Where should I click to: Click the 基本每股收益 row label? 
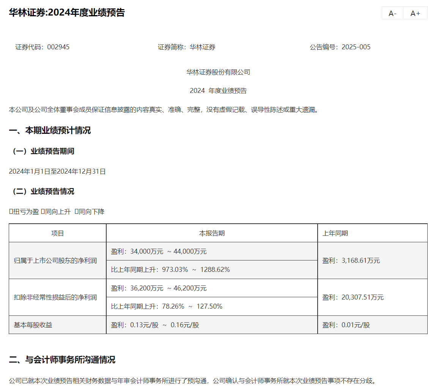pos(33,325)
